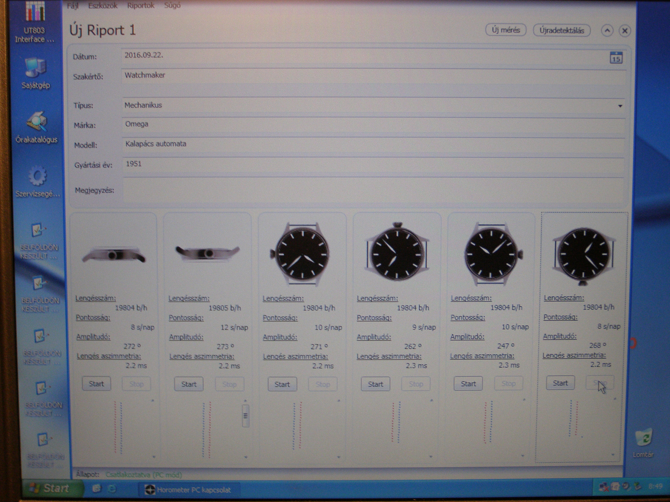
Task: Click the 262 ° amplitude value
Action: click(413, 346)
